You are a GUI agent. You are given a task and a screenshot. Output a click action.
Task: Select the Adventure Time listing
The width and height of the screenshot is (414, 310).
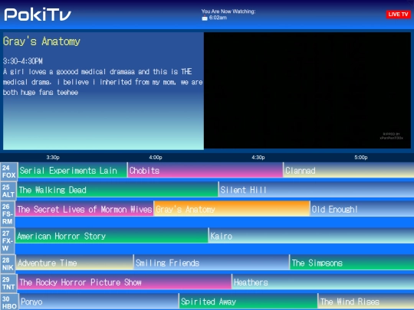tap(74, 263)
